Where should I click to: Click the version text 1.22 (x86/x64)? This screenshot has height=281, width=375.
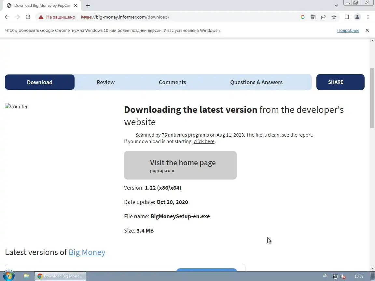[163, 188]
